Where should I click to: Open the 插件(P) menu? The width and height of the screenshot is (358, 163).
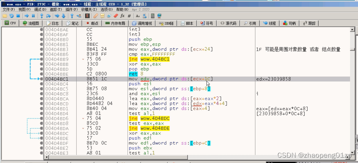coord(72,9)
